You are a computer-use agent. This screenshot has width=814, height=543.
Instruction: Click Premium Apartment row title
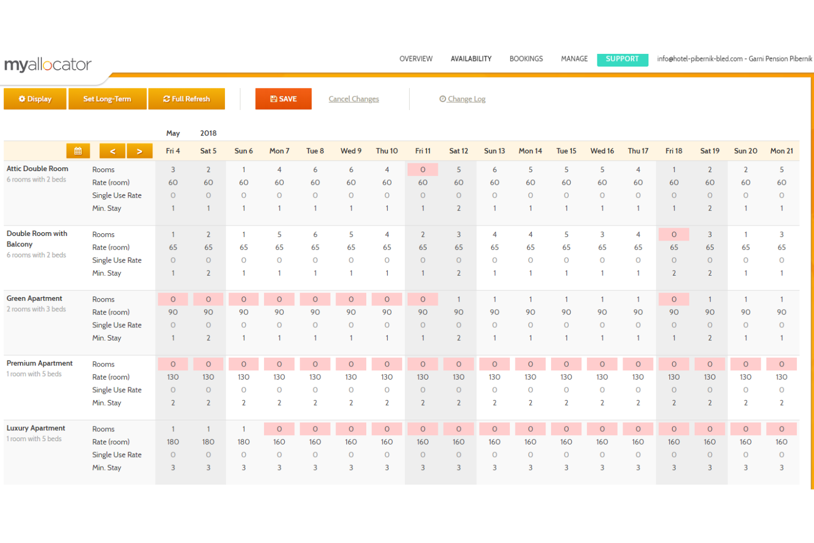coord(40,363)
